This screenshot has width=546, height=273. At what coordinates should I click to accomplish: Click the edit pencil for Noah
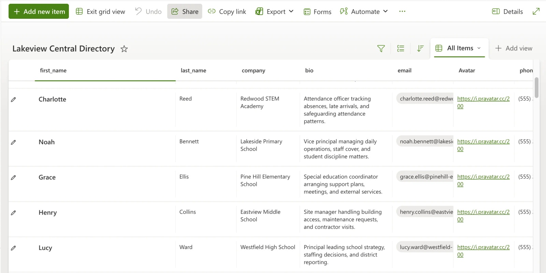pos(13,142)
